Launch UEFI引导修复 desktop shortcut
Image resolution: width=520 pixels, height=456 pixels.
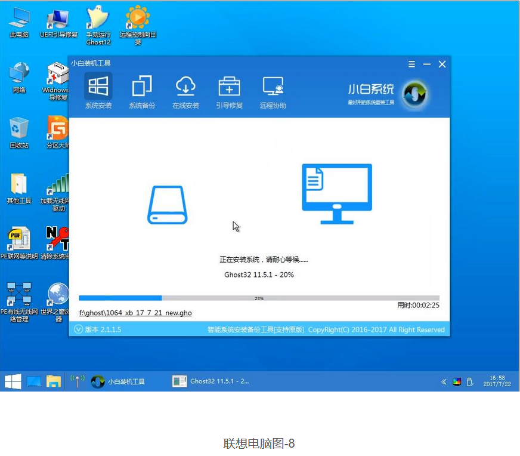coord(58,21)
